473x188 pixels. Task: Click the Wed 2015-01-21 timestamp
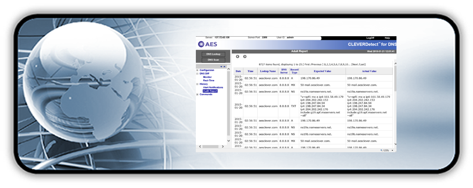coord(381,51)
